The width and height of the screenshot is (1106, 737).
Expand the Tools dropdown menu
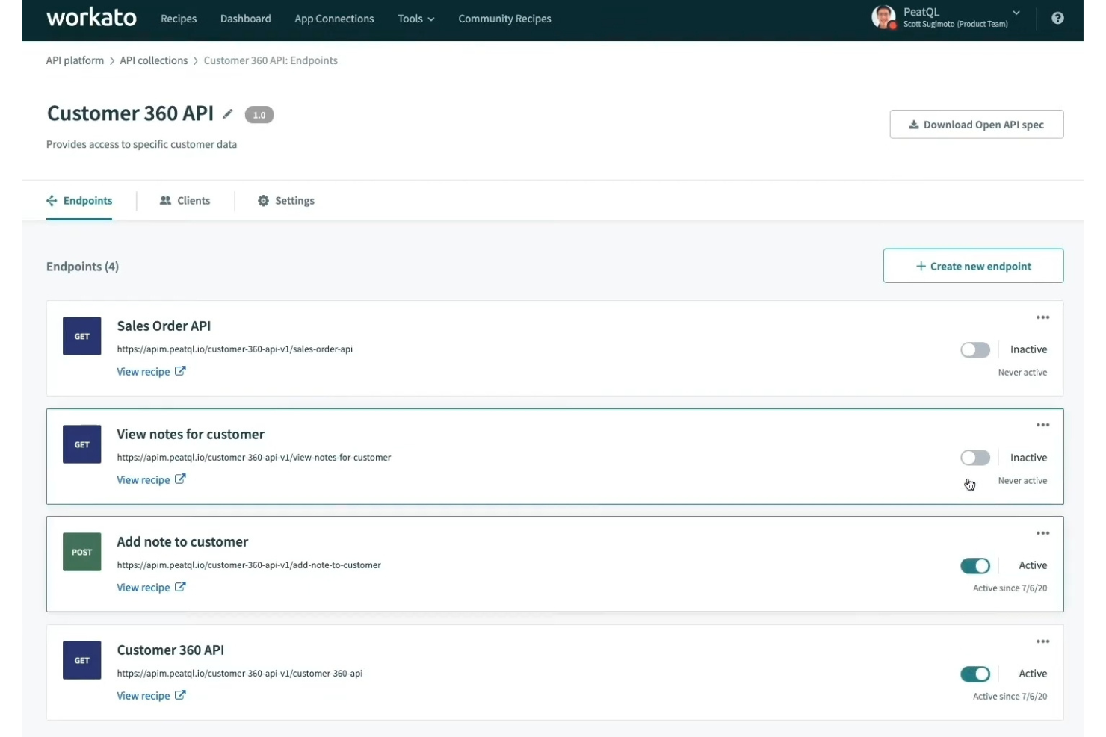point(415,19)
